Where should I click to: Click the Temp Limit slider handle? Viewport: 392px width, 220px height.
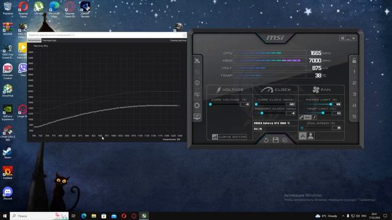pyautogui.click(x=323, y=113)
